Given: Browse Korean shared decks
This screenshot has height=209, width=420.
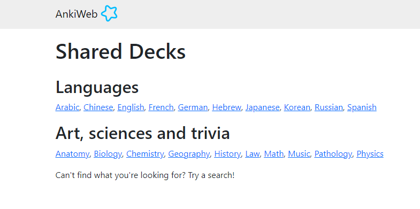Looking at the screenshot, I should (x=297, y=107).
